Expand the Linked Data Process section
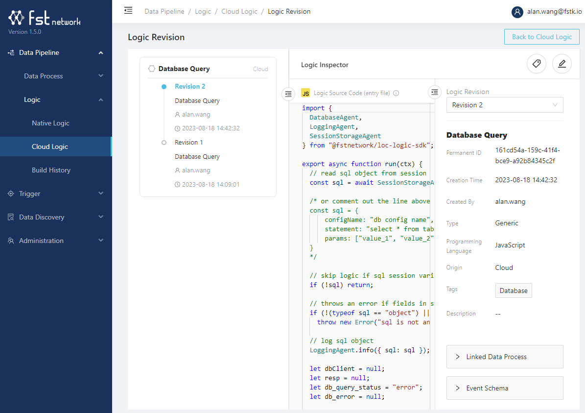The height and width of the screenshot is (413, 585). 504,357
